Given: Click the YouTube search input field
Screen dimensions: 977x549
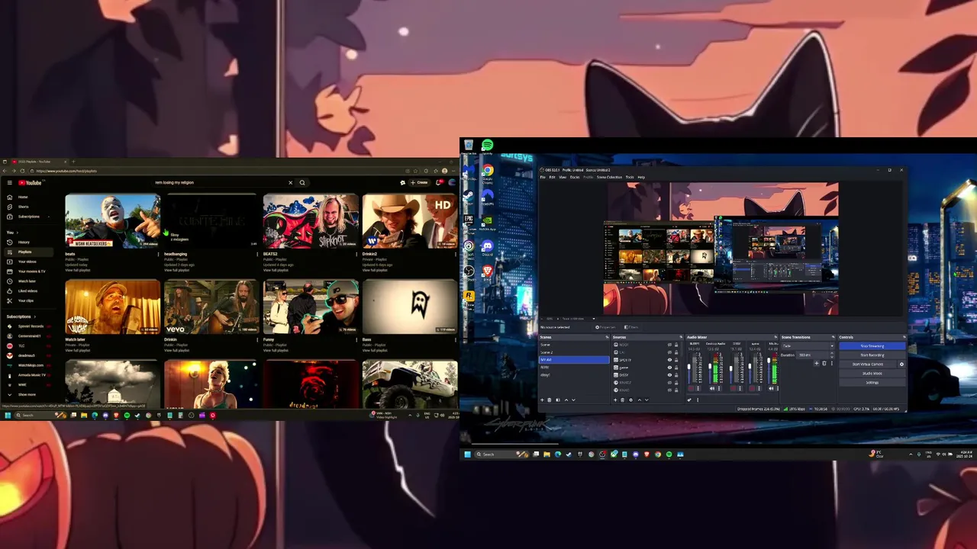Looking at the screenshot, I should point(220,183).
